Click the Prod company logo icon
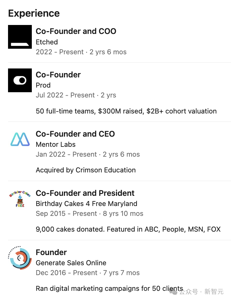The height and width of the screenshot is (301, 231). tap(20, 80)
